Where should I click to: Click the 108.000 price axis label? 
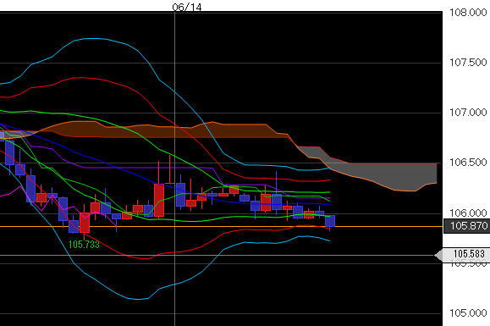pyautogui.click(x=468, y=13)
